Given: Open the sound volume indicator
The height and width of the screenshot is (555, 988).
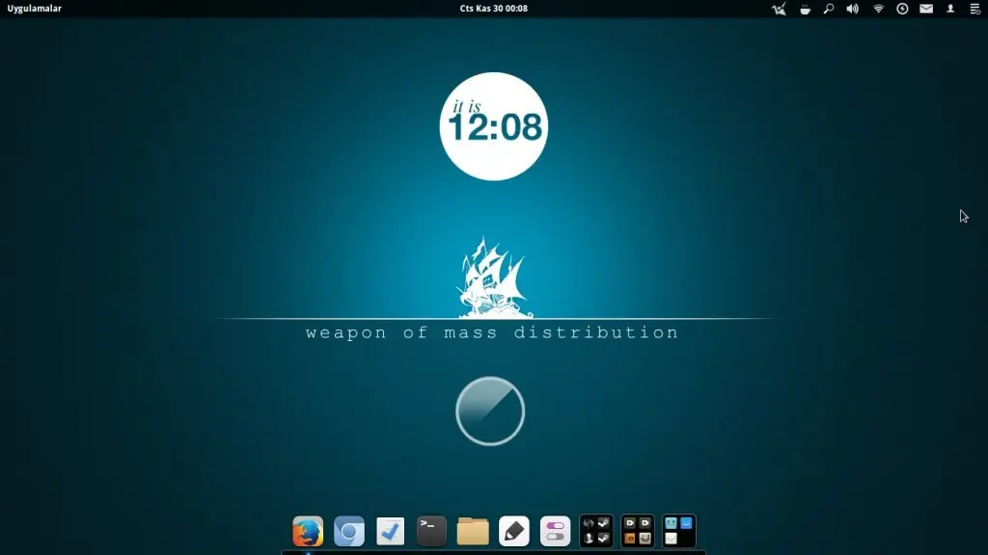Looking at the screenshot, I should pyautogui.click(x=853, y=9).
